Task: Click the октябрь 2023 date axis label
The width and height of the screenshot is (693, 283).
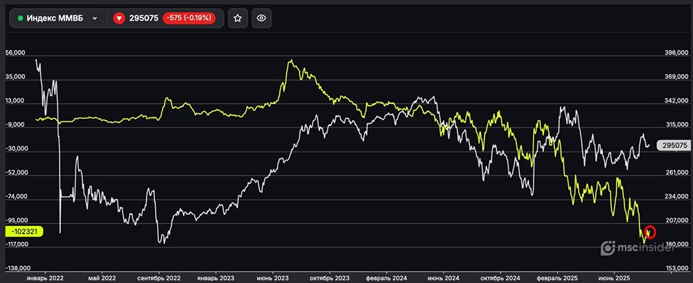Action: [329, 279]
